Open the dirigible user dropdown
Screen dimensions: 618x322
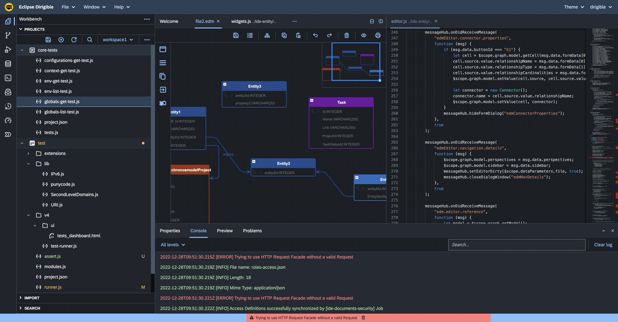601,7
